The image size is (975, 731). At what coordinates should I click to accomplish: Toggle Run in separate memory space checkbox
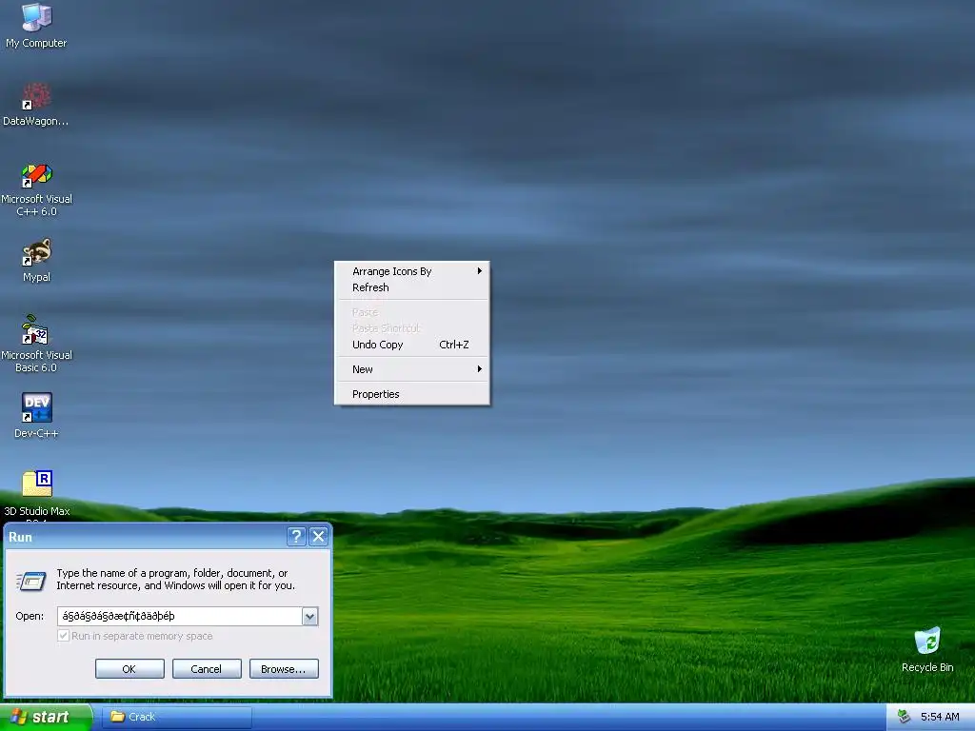click(x=63, y=636)
